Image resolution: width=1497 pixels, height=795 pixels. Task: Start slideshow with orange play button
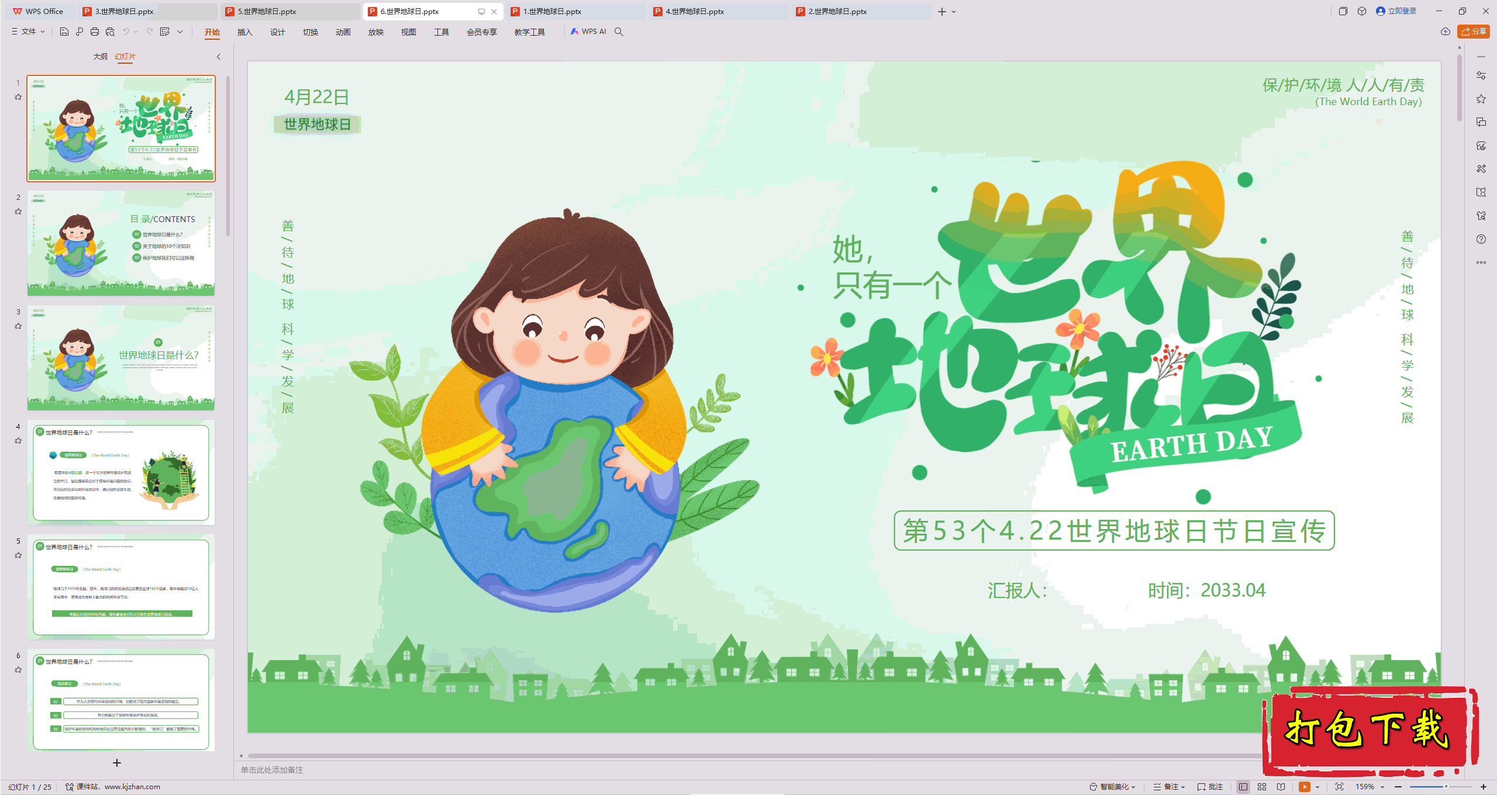pos(1305,787)
